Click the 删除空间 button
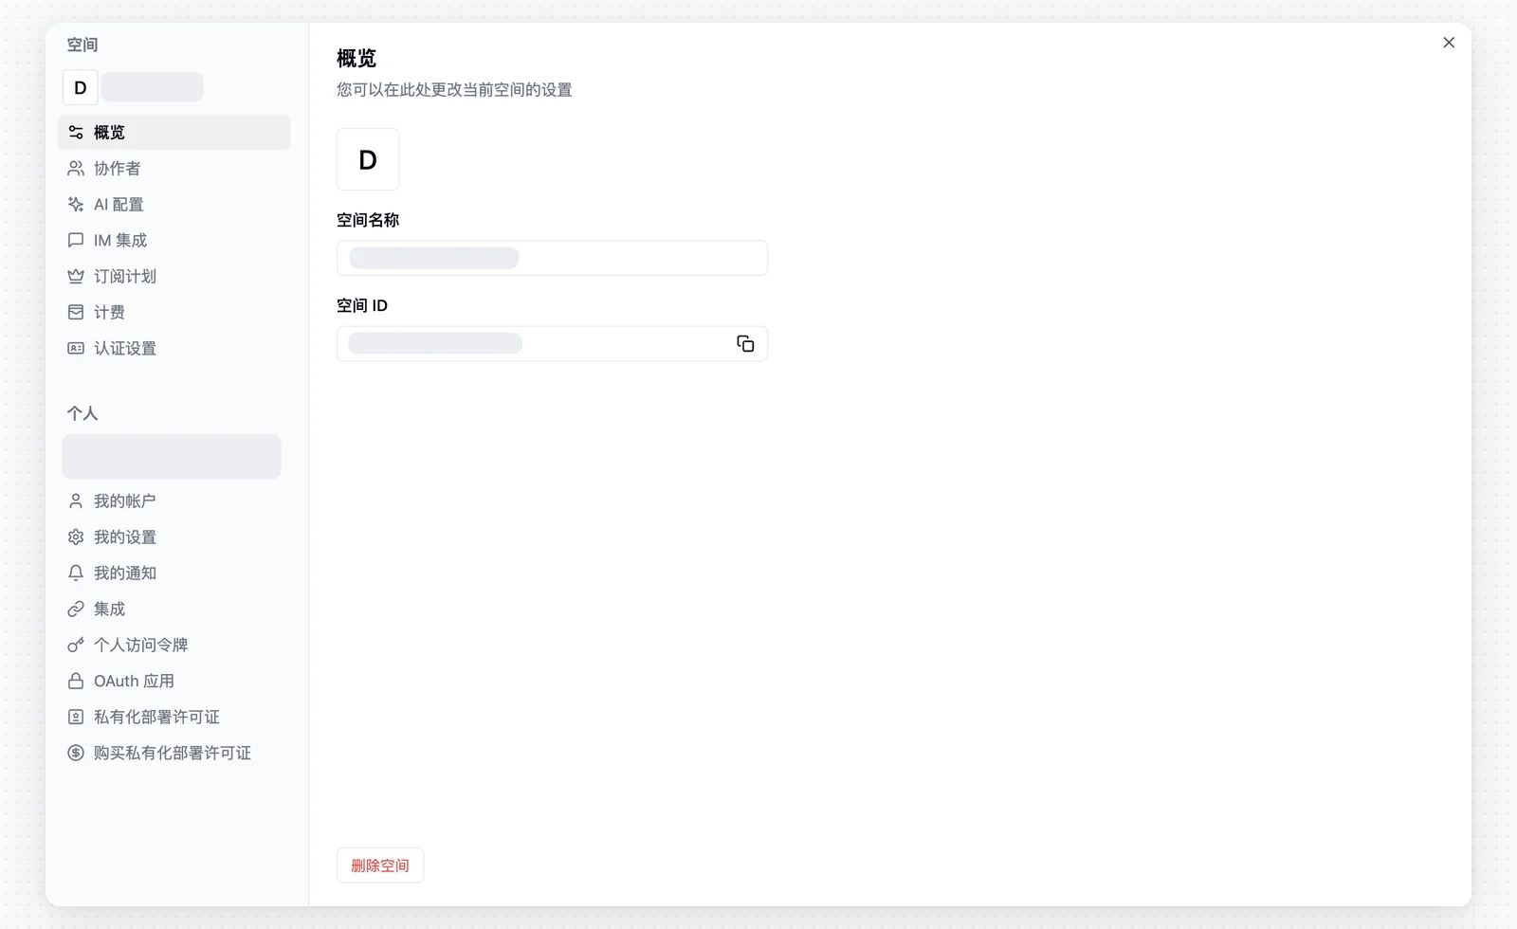 380,865
